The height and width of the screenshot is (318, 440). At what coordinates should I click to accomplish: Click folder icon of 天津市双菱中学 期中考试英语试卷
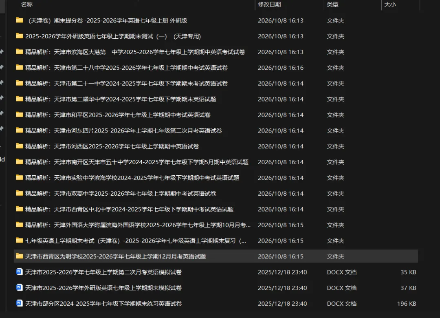(x=20, y=193)
